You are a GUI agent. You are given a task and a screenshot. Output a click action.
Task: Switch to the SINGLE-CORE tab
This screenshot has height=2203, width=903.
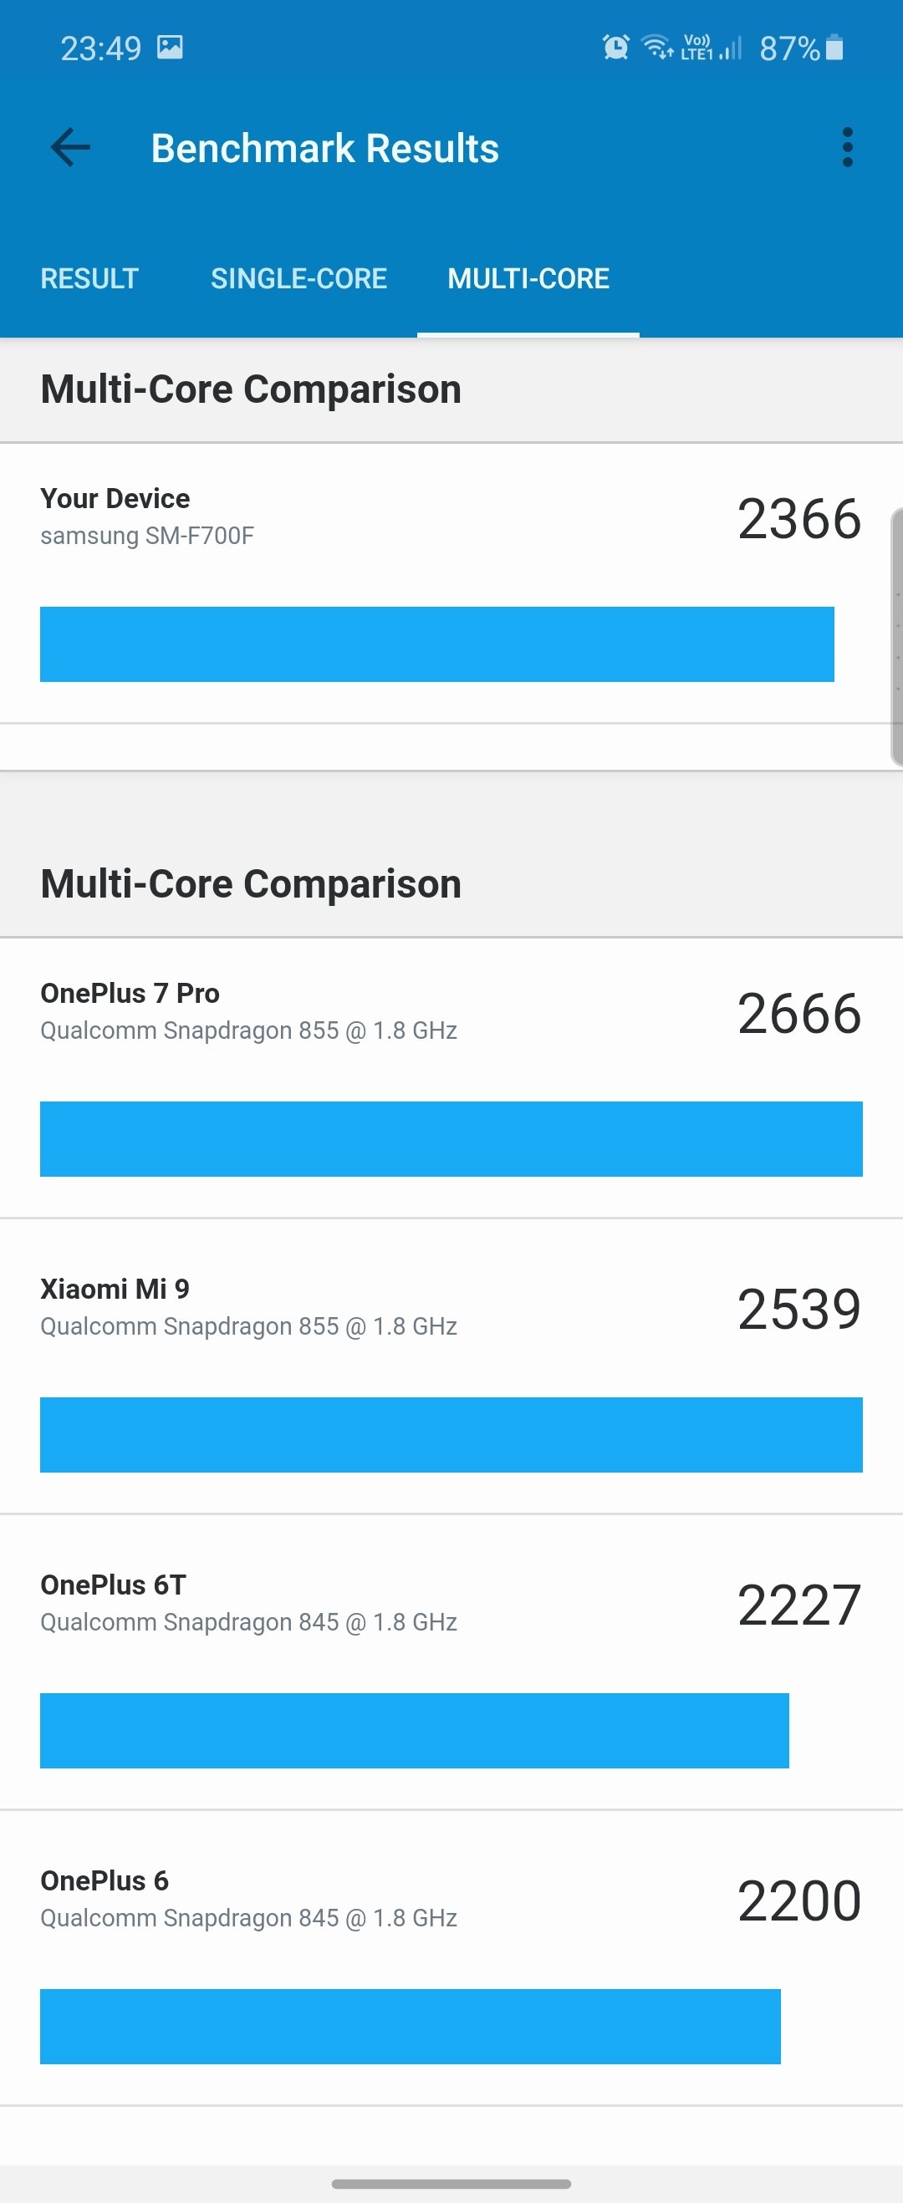click(298, 278)
